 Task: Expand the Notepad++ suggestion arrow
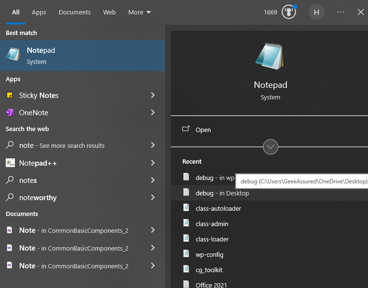(x=153, y=163)
